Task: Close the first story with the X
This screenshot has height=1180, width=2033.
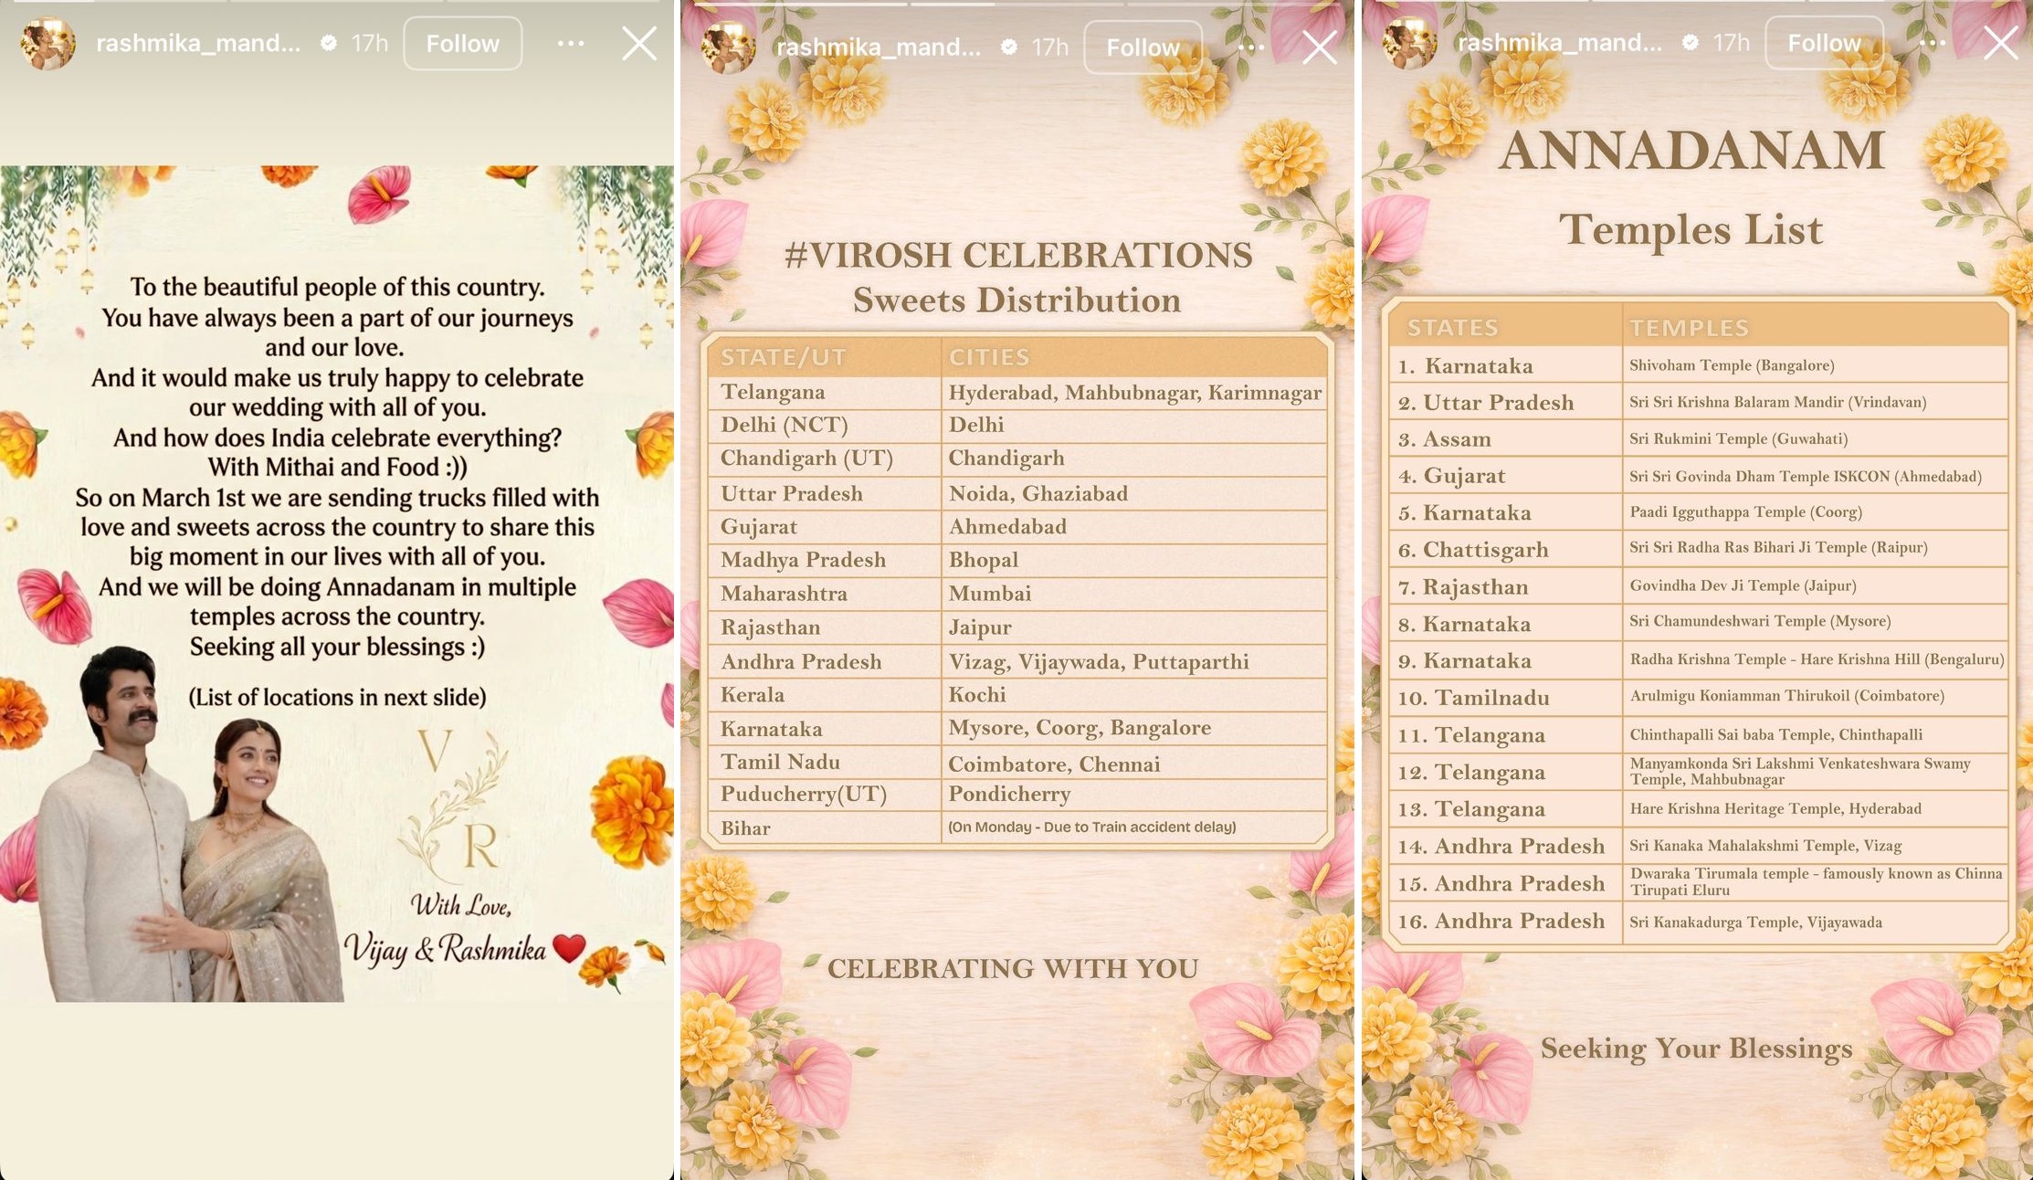Action: pos(639,42)
